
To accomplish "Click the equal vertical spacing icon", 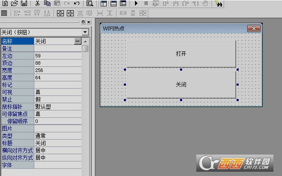I will point(110,13).
